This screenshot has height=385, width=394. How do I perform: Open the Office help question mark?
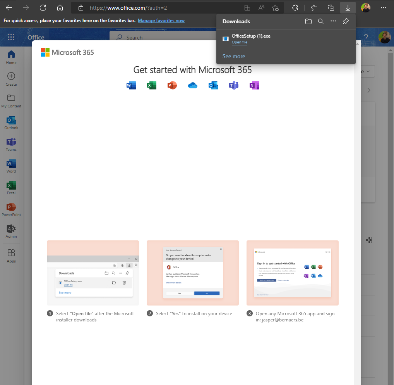tap(366, 37)
